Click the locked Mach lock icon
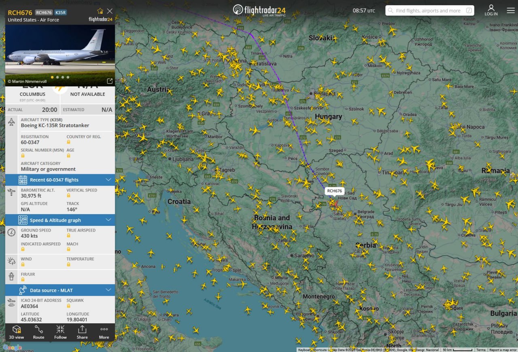This screenshot has width=518, height=352. click(69, 250)
